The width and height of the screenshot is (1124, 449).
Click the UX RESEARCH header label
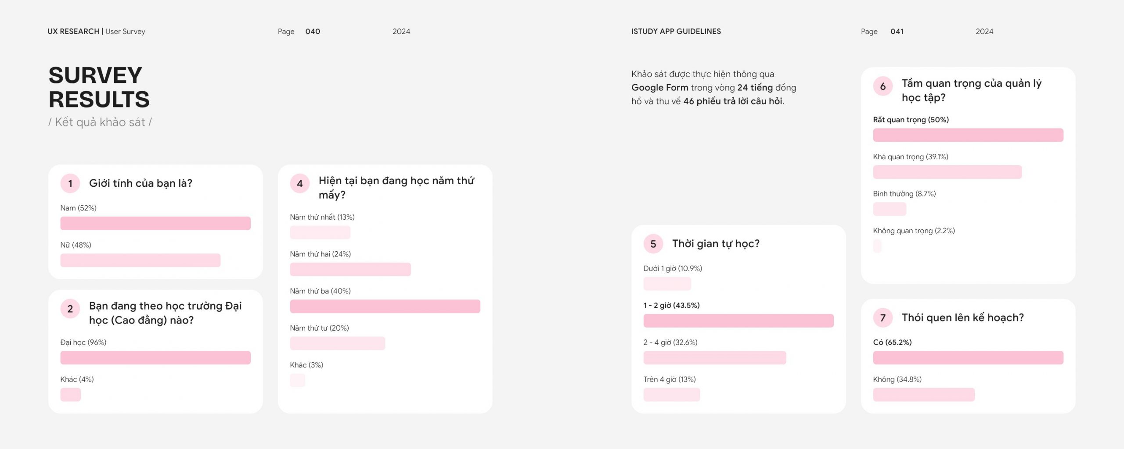tap(73, 32)
